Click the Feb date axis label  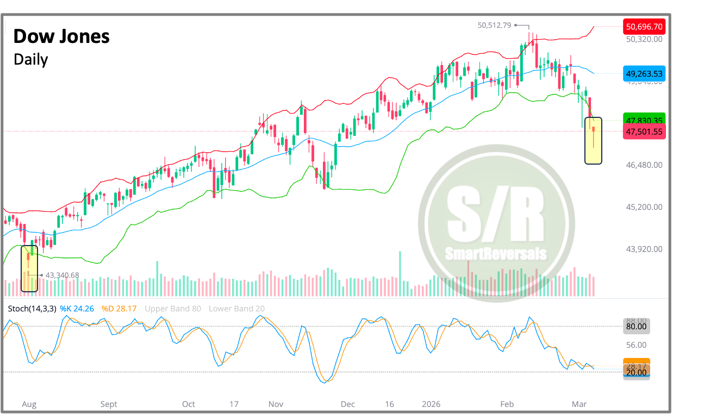pyautogui.click(x=507, y=404)
